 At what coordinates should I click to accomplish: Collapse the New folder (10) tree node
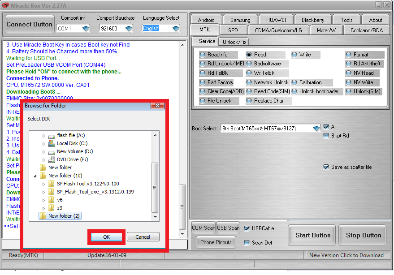click(x=35, y=176)
